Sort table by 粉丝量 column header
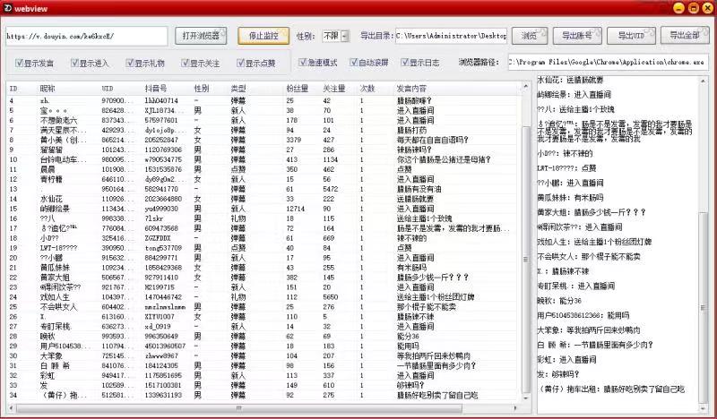Screen dimensions: 717x419 pyautogui.click(x=297, y=89)
